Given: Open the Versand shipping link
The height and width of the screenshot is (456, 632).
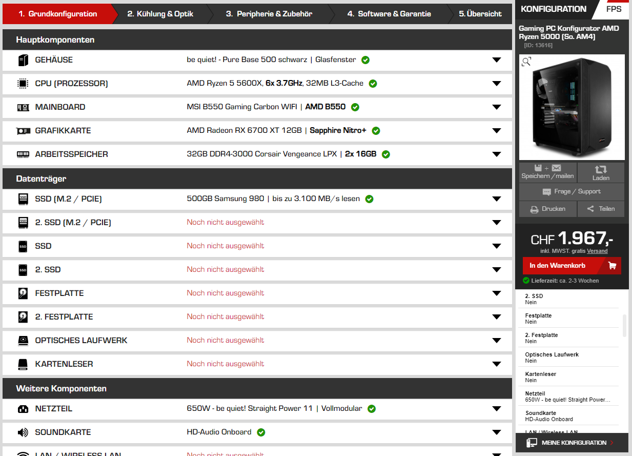Looking at the screenshot, I should (597, 251).
